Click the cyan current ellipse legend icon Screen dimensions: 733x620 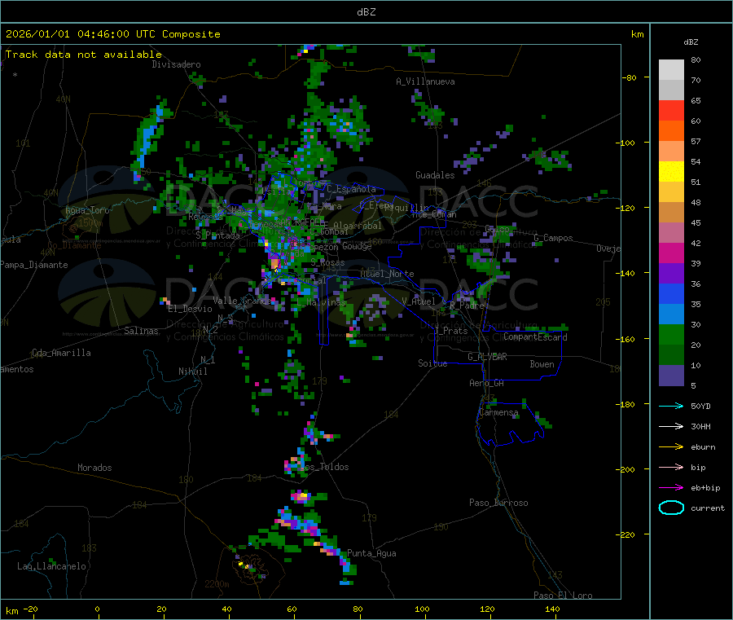tap(671, 508)
